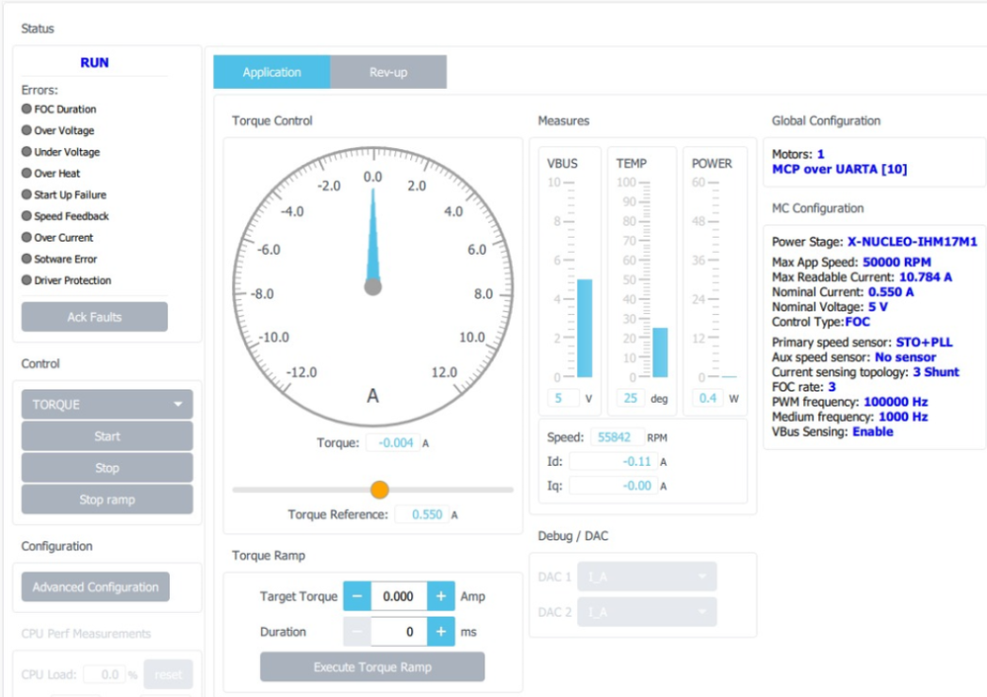Click the X-NUCLEO-IHM17M1 power stage text
987x697 pixels.
(912, 242)
